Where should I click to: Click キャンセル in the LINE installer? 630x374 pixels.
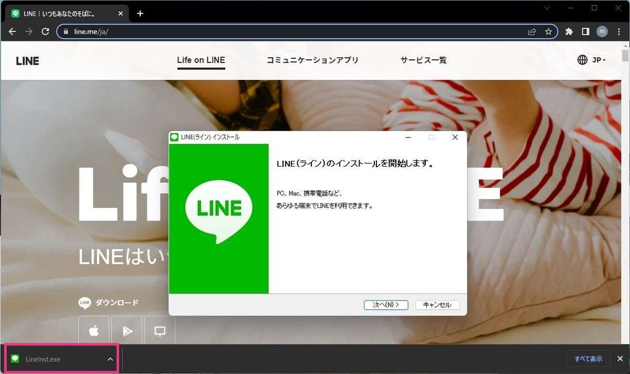click(x=437, y=305)
